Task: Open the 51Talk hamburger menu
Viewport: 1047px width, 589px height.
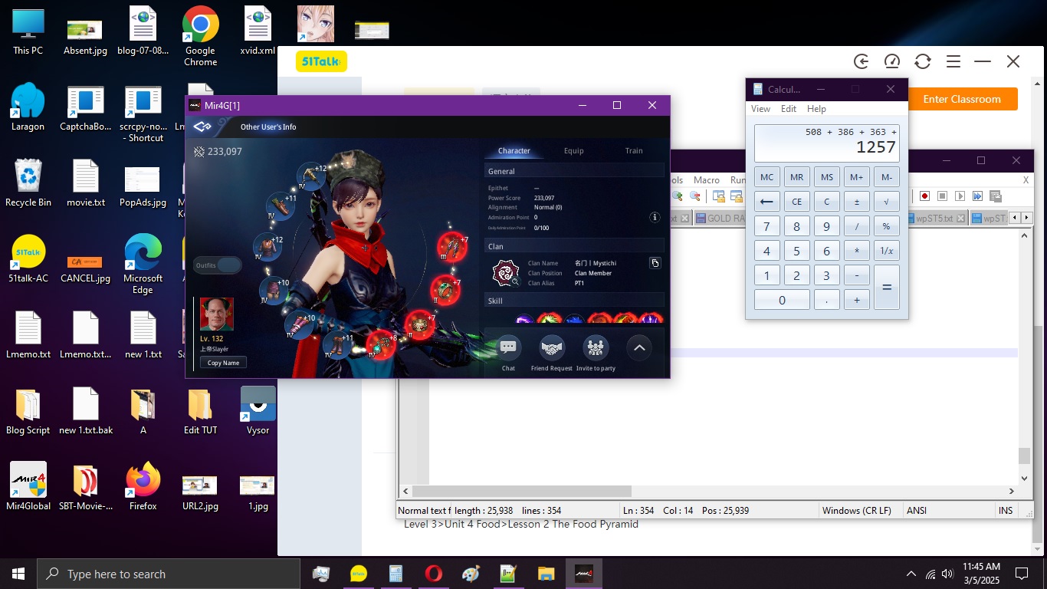Action: pos(953,61)
